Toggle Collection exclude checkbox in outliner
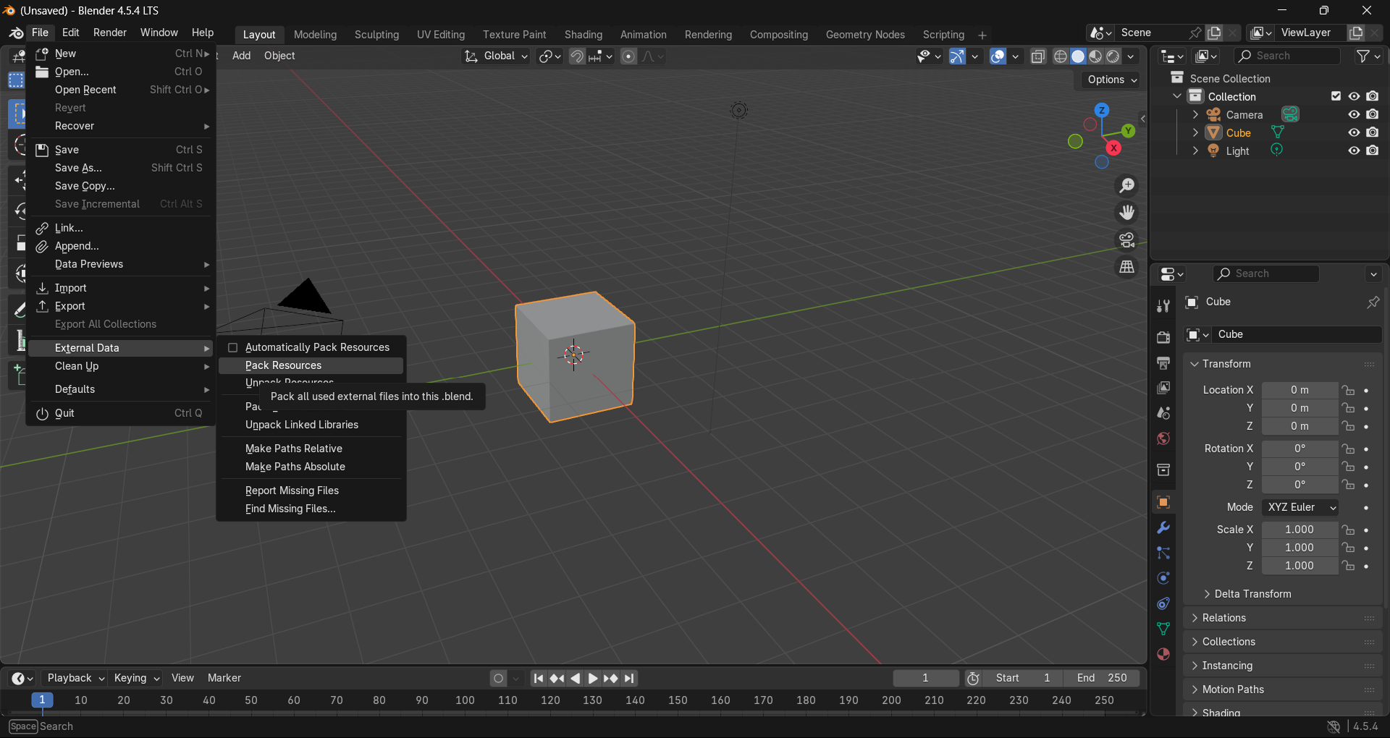This screenshot has width=1390, height=738. pos(1336,96)
